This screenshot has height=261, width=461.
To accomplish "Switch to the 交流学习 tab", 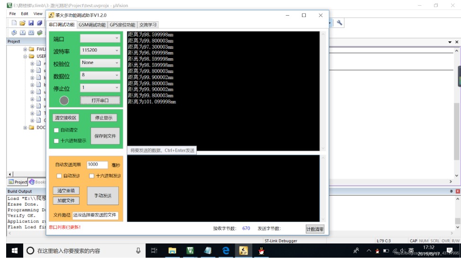I will click(x=148, y=25).
